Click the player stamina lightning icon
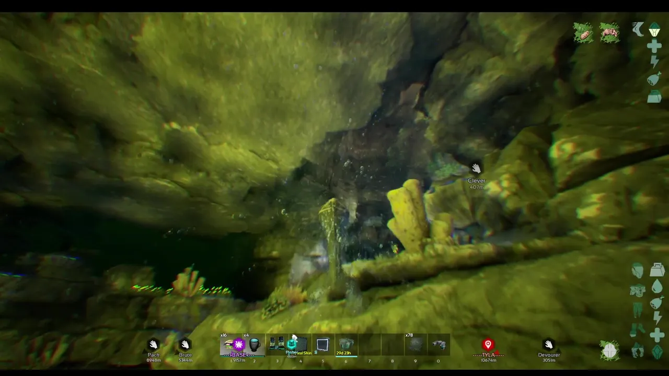The image size is (669, 376). click(658, 318)
